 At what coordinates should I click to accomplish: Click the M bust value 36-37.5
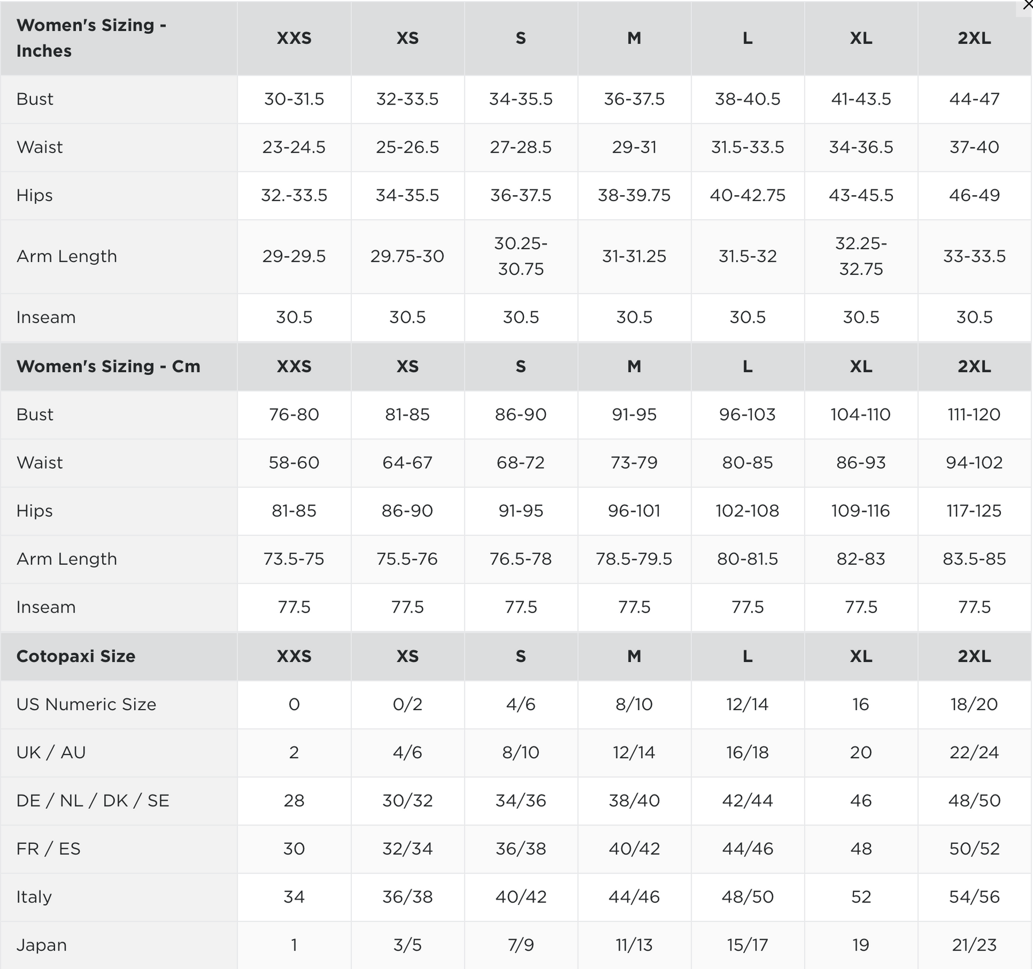(634, 99)
